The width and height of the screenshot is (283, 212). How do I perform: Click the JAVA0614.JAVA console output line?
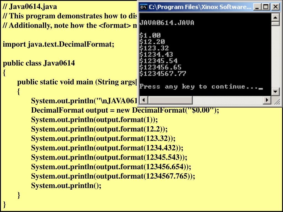click(167, 23)
